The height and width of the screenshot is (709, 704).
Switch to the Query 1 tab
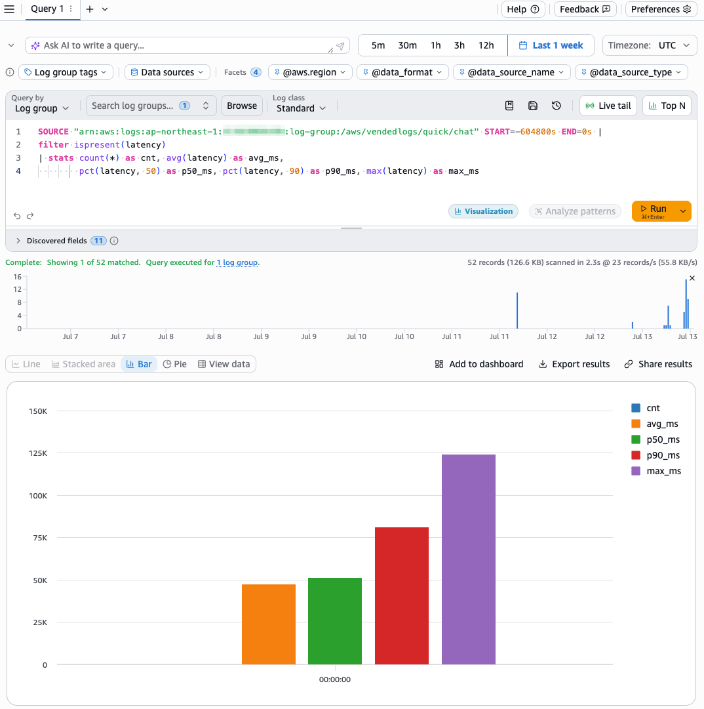(47, 9)
